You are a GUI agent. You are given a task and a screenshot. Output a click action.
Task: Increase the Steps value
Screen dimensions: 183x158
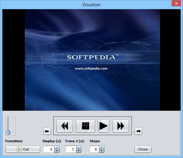click(102, 148)
